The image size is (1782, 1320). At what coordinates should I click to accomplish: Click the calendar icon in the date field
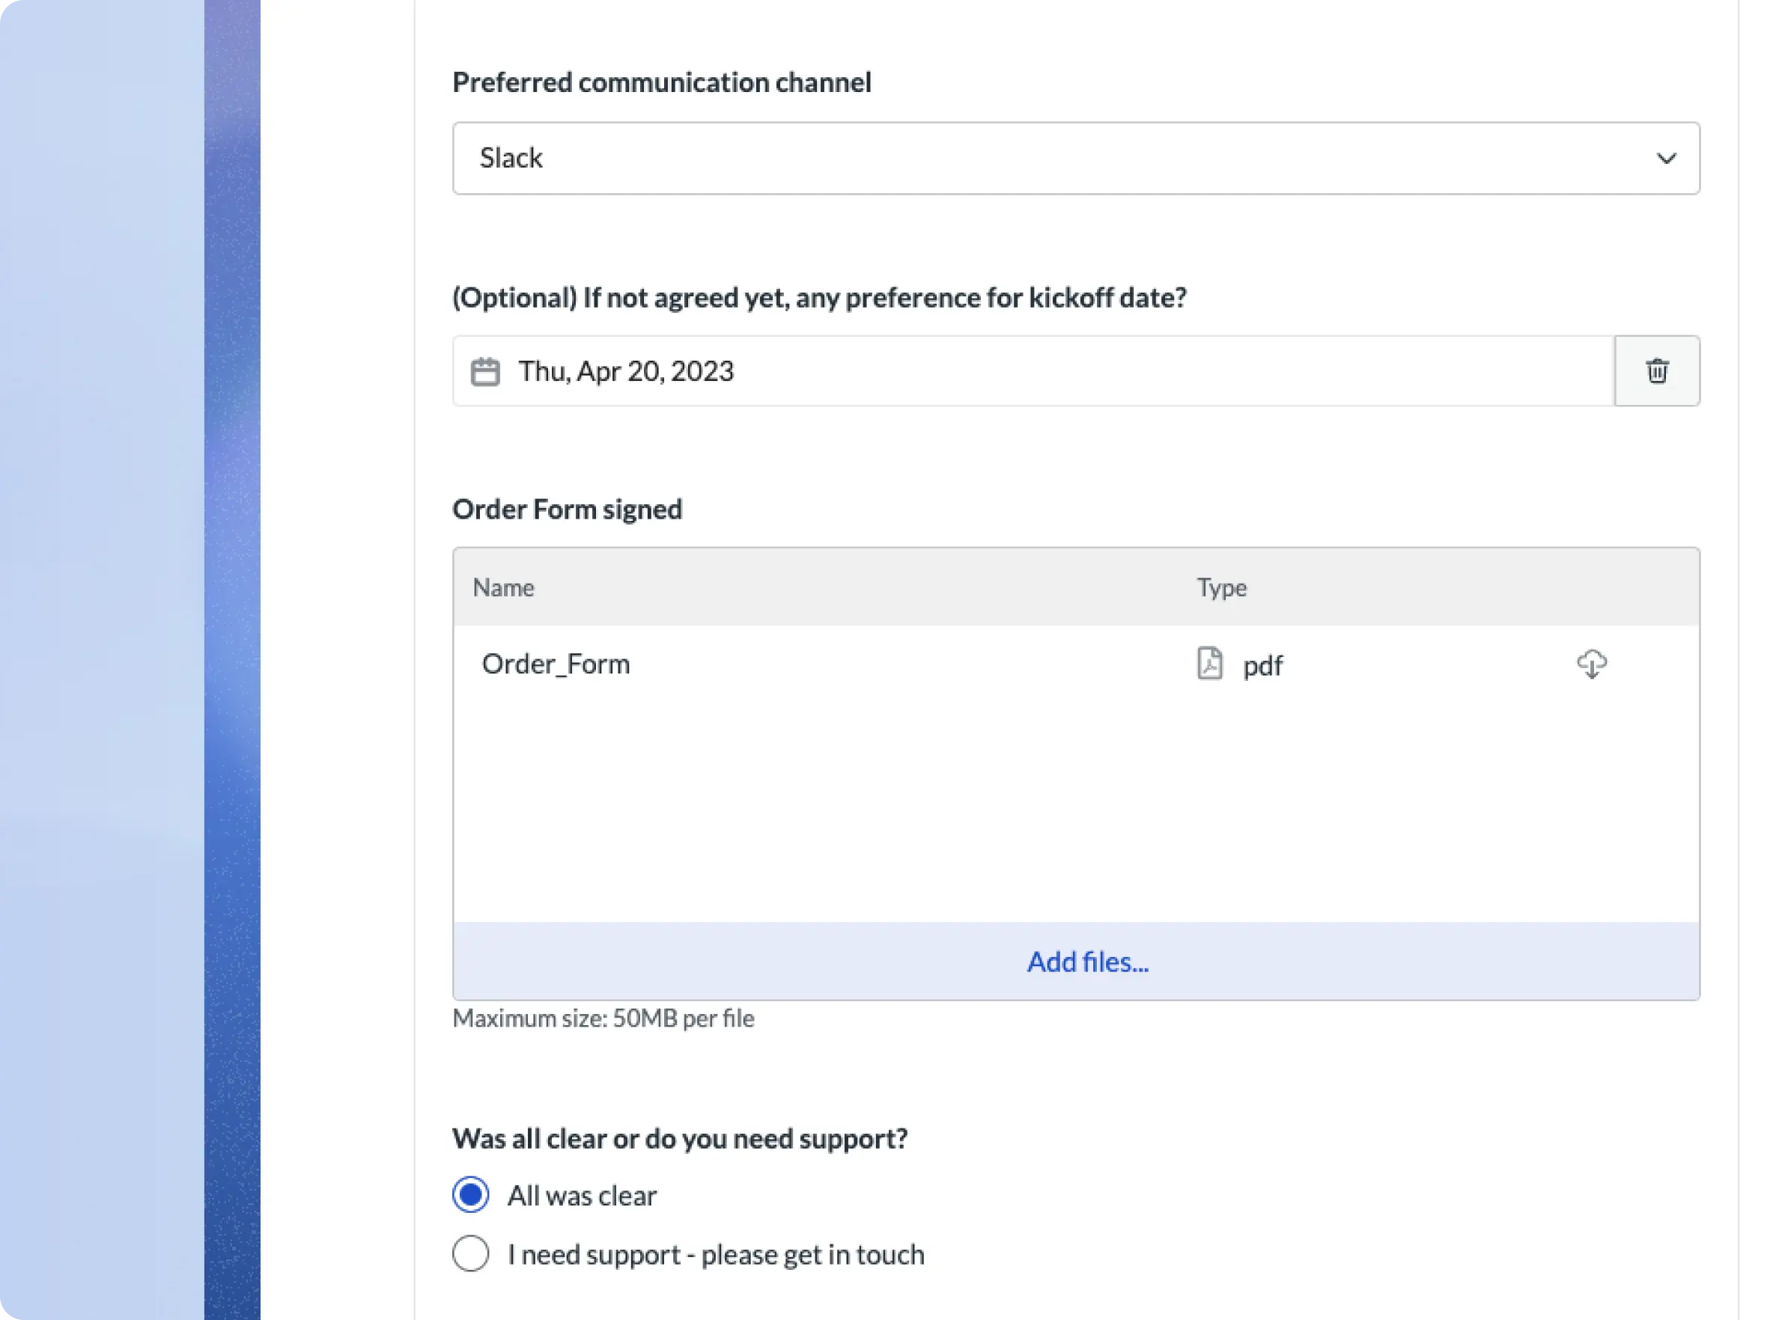[485, 372]
